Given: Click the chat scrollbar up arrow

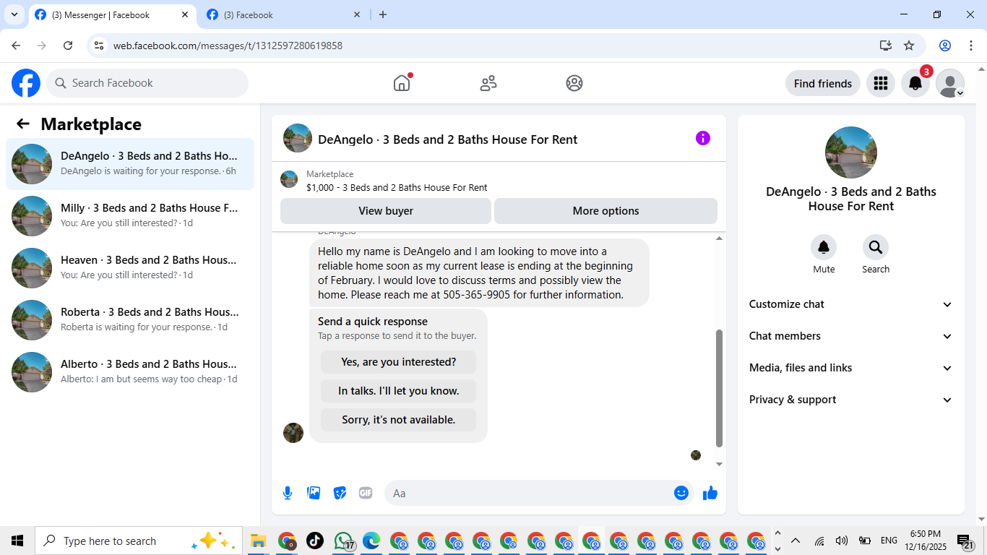Looking at the screenshot, I should (719, 238).
